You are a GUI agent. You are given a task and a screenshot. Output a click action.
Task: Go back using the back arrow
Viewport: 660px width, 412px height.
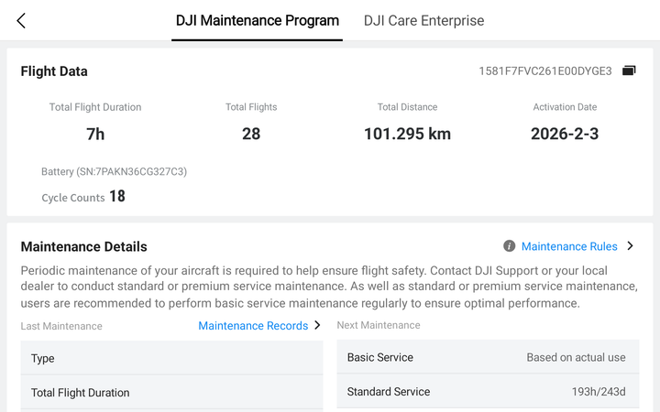click(x=21, y=20)
